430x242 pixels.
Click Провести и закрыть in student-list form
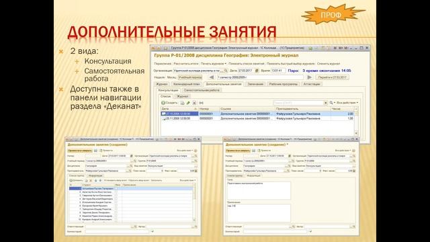click(80, 151)
